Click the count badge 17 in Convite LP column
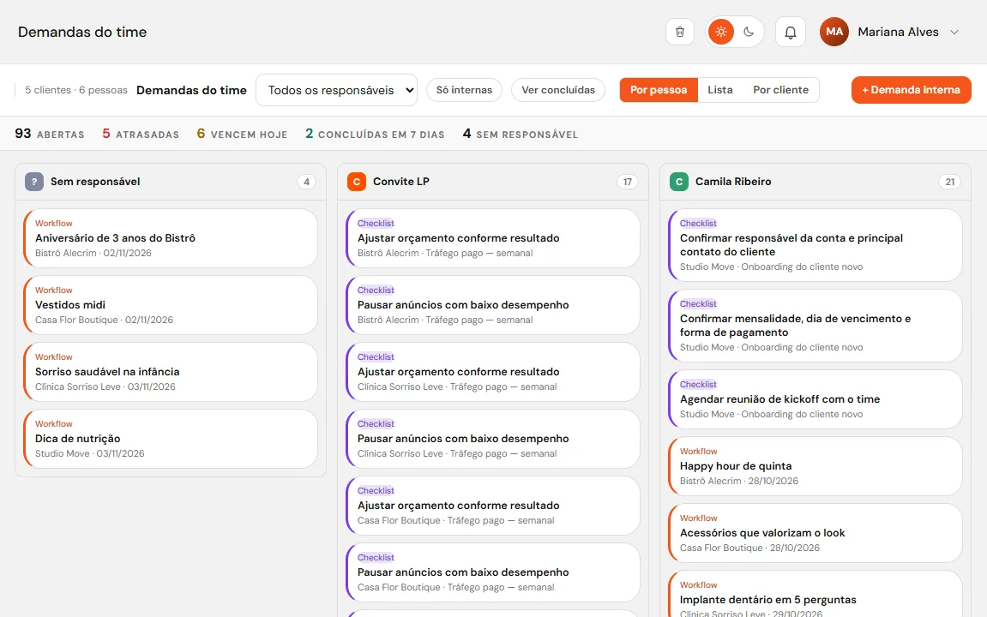Image resolution: width=987 pixels, height=617 pixels. pyautogui.click(x=628, y=182)
